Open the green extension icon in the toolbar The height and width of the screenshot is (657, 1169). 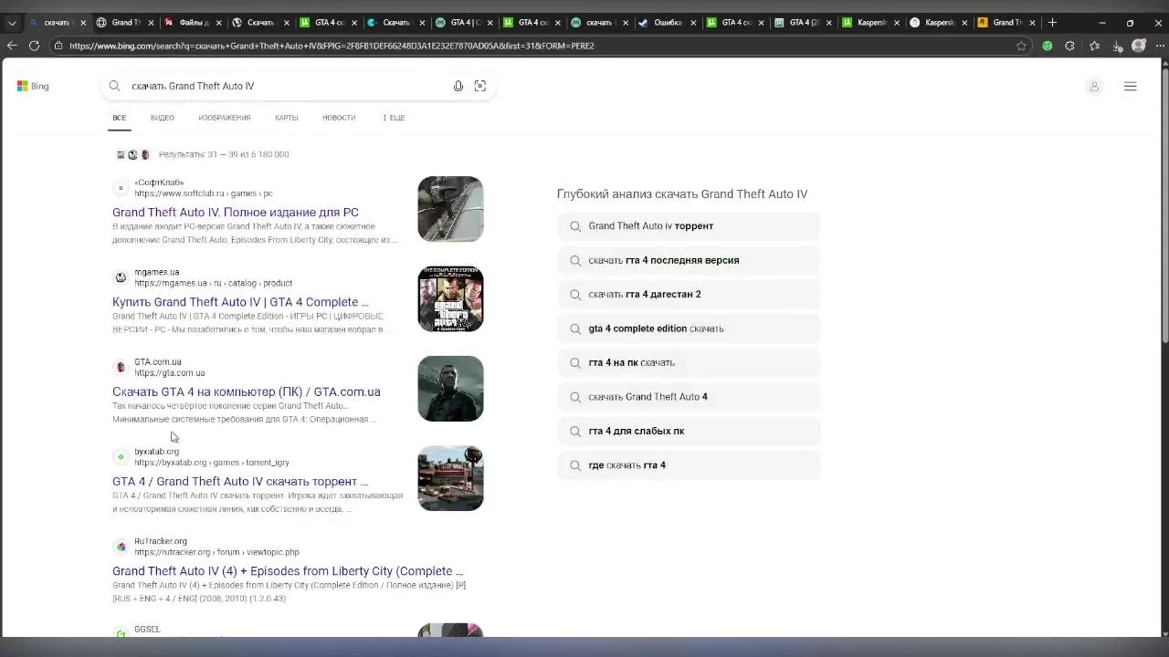[1048, 46]
